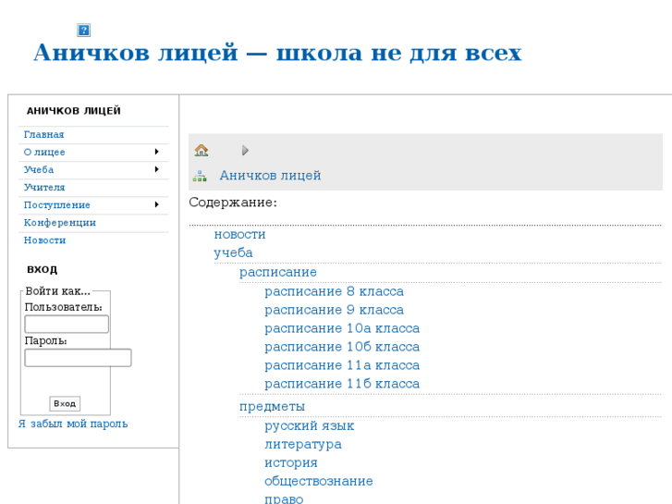Click the blue question mark icon

point(83,31)
